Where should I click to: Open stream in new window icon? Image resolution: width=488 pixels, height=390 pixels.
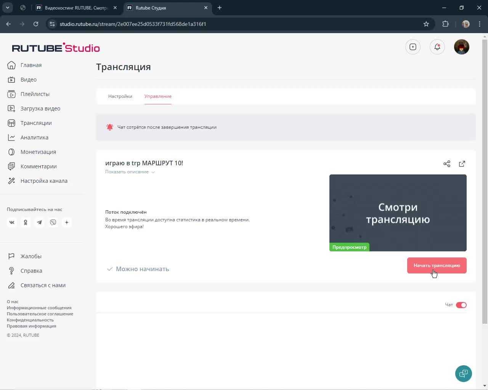(462, 164)
